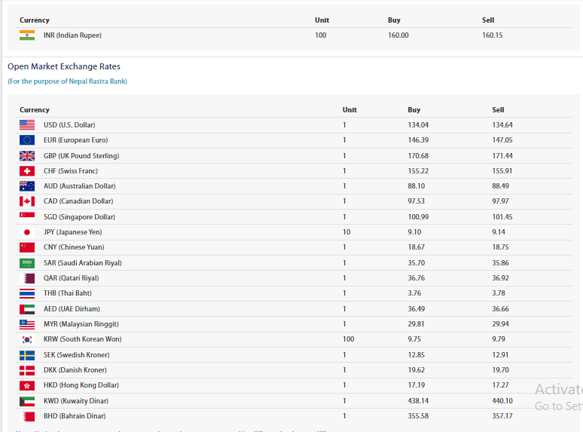Click the Swiss flag icon for CHF
The image size is (583, 432).
[x=27, y=171]
